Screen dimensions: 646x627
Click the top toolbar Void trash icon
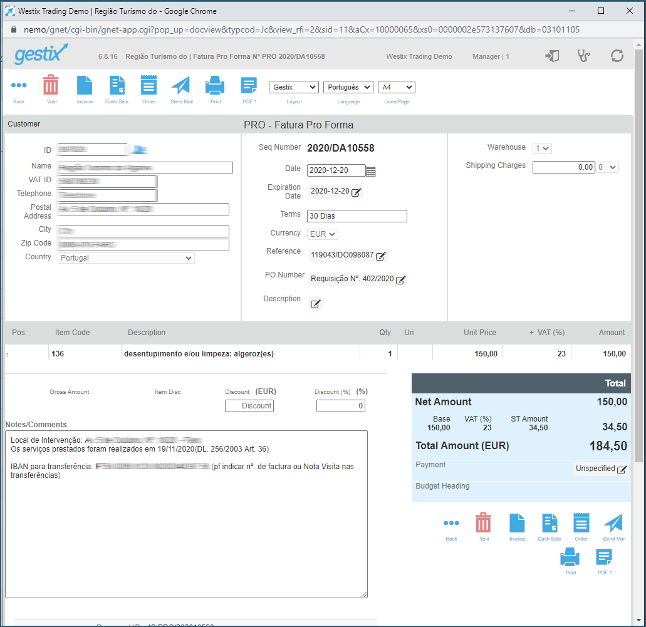[x=51, y=85]
